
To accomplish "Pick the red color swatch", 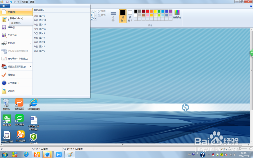I will (x=147, y=11).
